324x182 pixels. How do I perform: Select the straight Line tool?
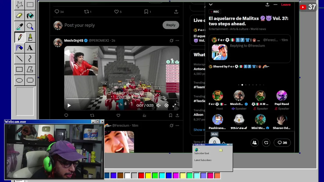click(x=19, y=59)
